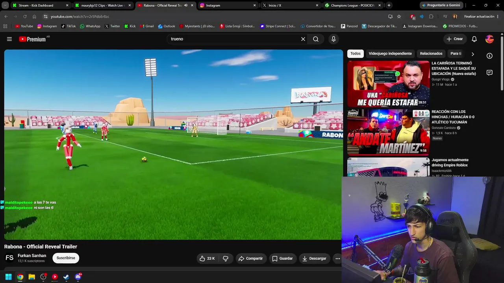Image resolution: width=504 pixels, height=283 pixels.
Task: Open ANDATE MARTÍNEZ video thumbnail
Action: 388,132
